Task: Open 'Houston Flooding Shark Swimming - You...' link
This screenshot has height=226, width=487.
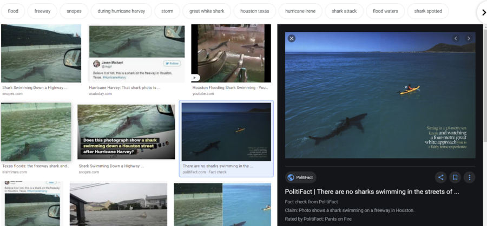Action: (x=230, y=87)
